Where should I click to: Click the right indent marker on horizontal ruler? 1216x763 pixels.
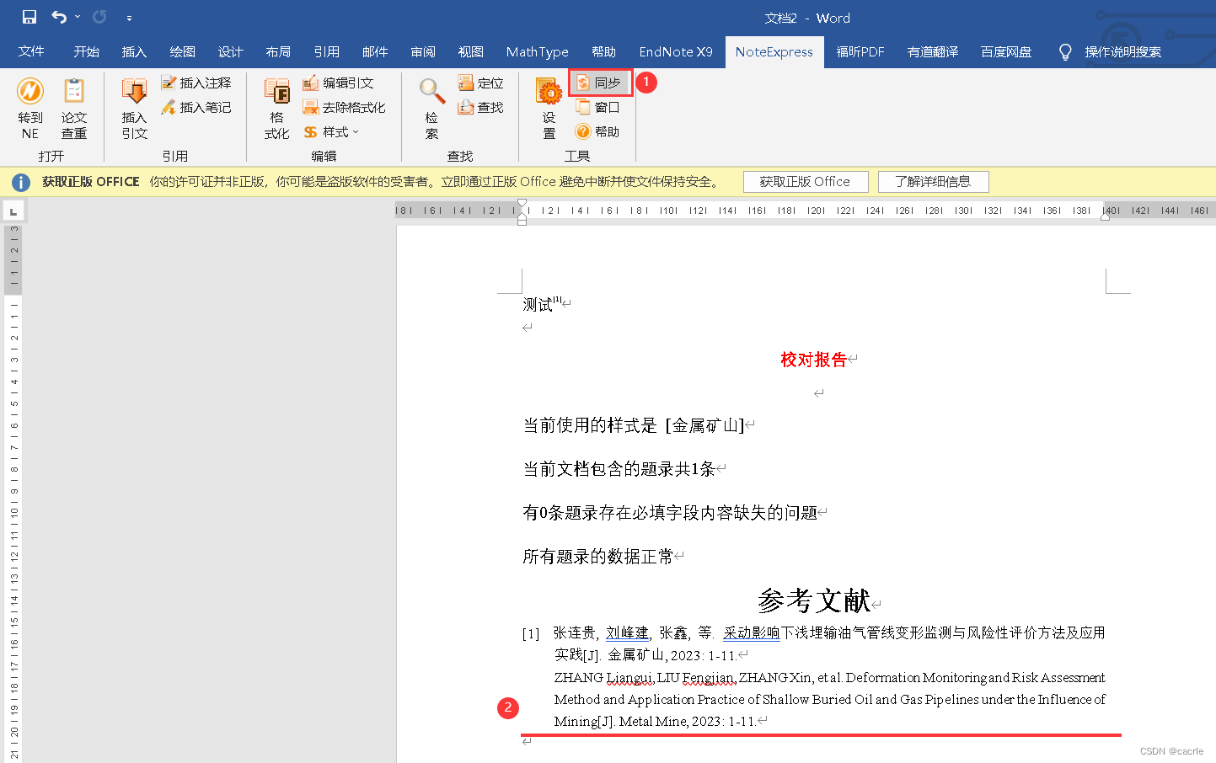pyautogui.click(x=1105, y=216)
